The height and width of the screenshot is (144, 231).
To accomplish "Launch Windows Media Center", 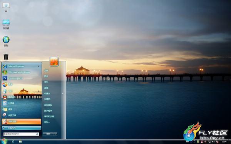I will (21, 72).
